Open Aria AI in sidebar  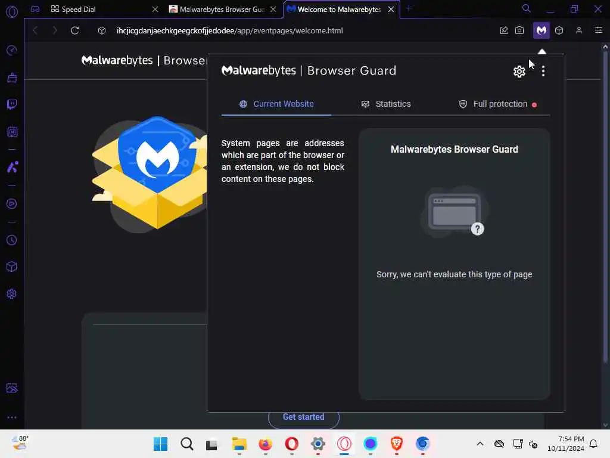click(12, 167)
